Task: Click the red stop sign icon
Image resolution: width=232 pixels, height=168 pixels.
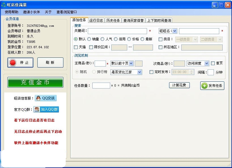Action: click(13, 63)
